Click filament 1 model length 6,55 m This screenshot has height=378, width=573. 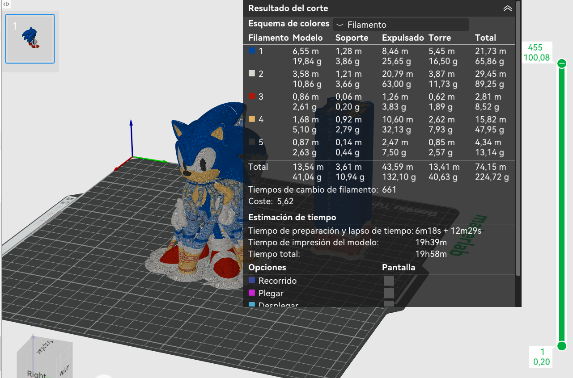306,52
